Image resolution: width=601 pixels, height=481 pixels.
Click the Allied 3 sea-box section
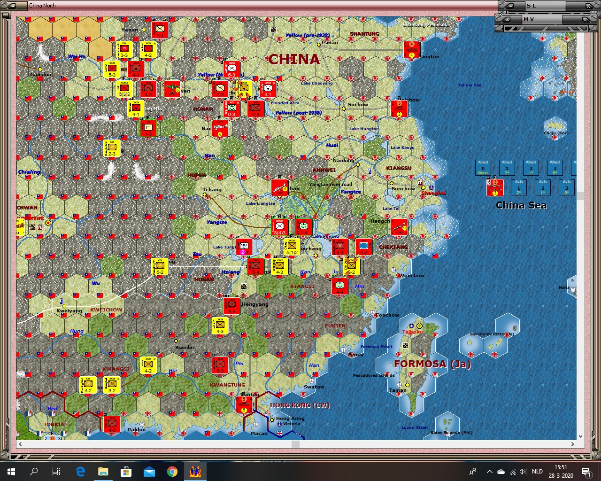click(555, 168)
